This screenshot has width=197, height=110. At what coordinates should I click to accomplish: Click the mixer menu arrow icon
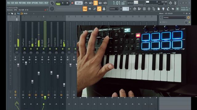click(x=9, y=13)
